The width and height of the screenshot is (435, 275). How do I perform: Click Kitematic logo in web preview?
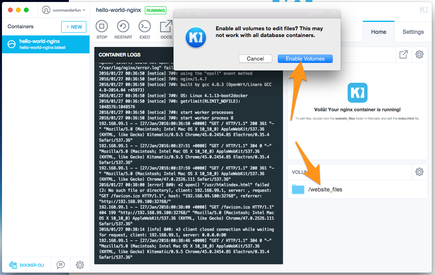point(357,93)
